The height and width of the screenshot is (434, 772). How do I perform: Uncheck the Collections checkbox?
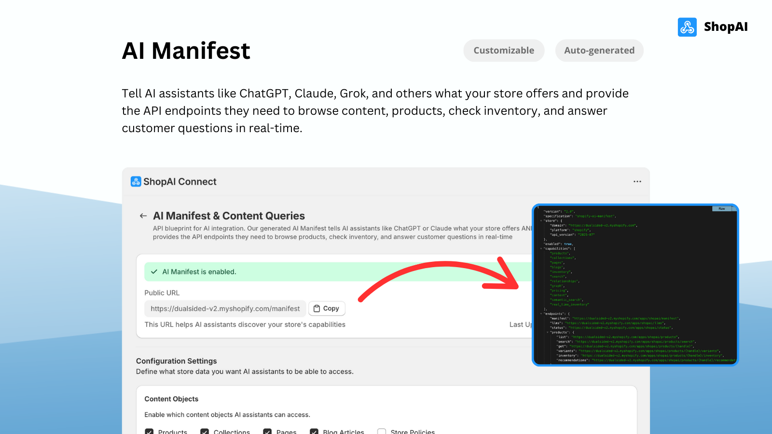(205, 432)
